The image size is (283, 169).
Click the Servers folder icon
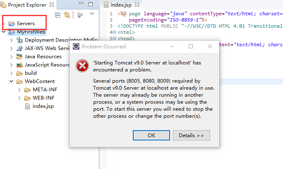pyautogui.click(x=12, y=24)
